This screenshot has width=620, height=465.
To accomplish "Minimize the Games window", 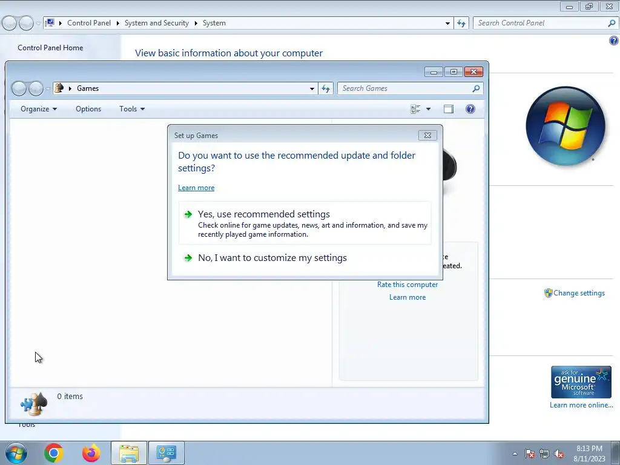I will [434, 71].
